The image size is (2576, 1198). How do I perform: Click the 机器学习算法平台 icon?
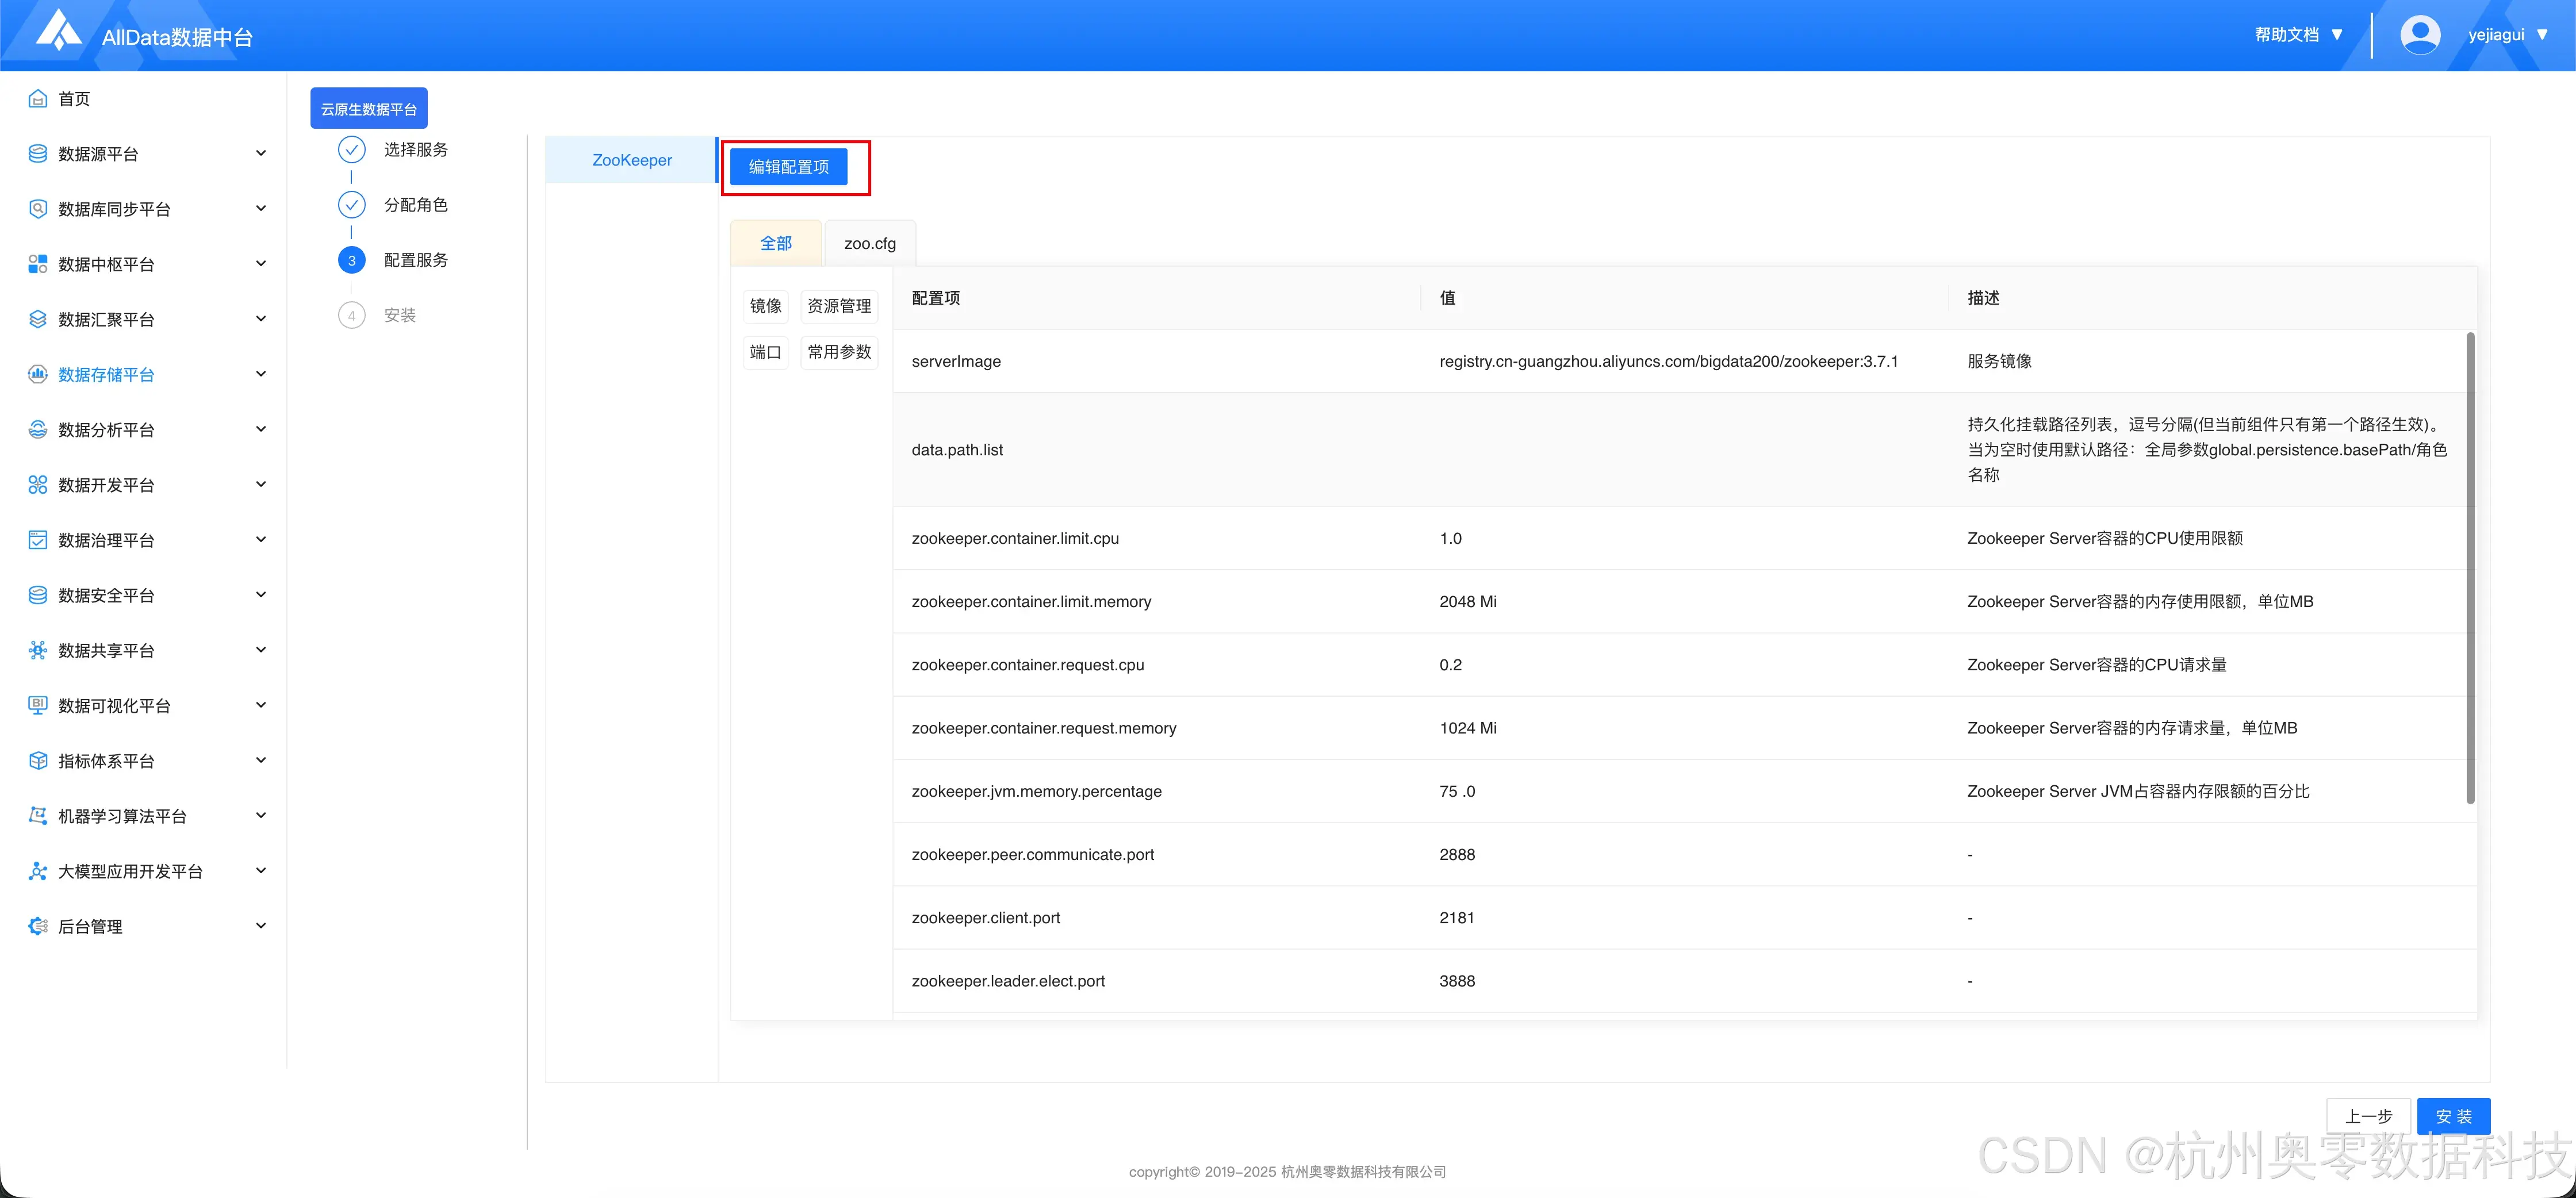[38, 816]
